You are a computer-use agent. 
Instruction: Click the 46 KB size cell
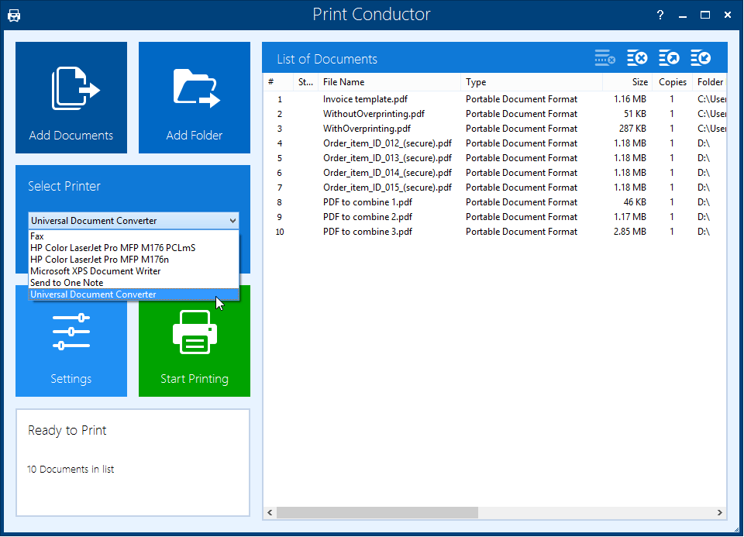(x=635, y=202)
